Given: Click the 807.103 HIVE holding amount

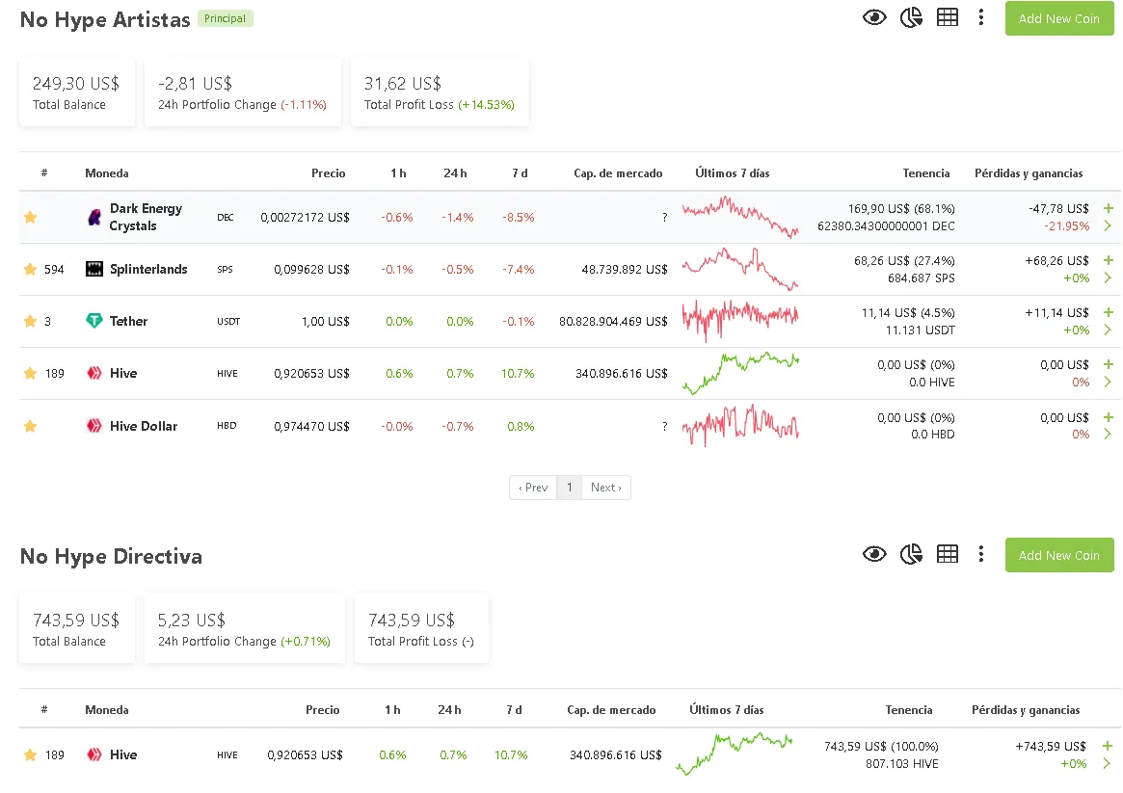Looking at the screenshot, I should tap(901, 764).
